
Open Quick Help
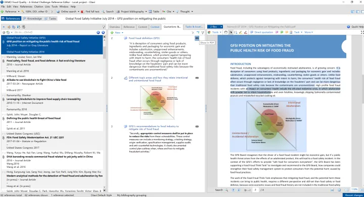tap(355, 27)
